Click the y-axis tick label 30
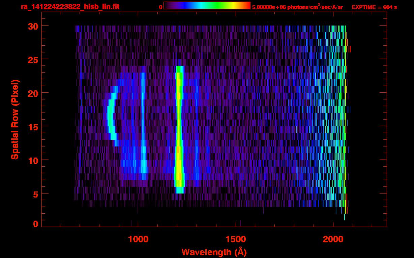Image resolution: width=414 pixels, height=258 pixels. click(33, 26)
